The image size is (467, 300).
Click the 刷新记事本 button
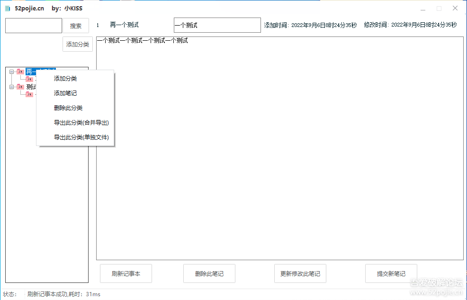coord(126,273)
